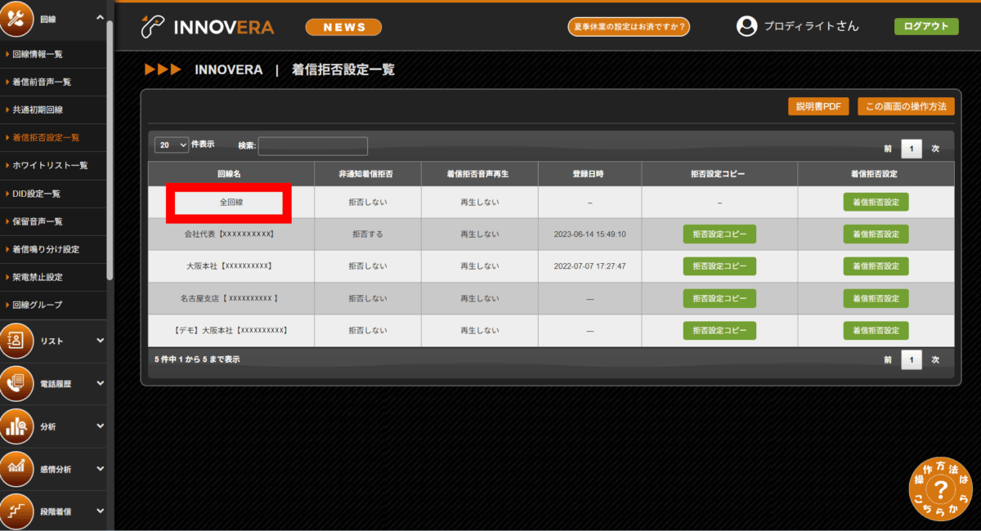Click the ログアウト button

[926, 26]
